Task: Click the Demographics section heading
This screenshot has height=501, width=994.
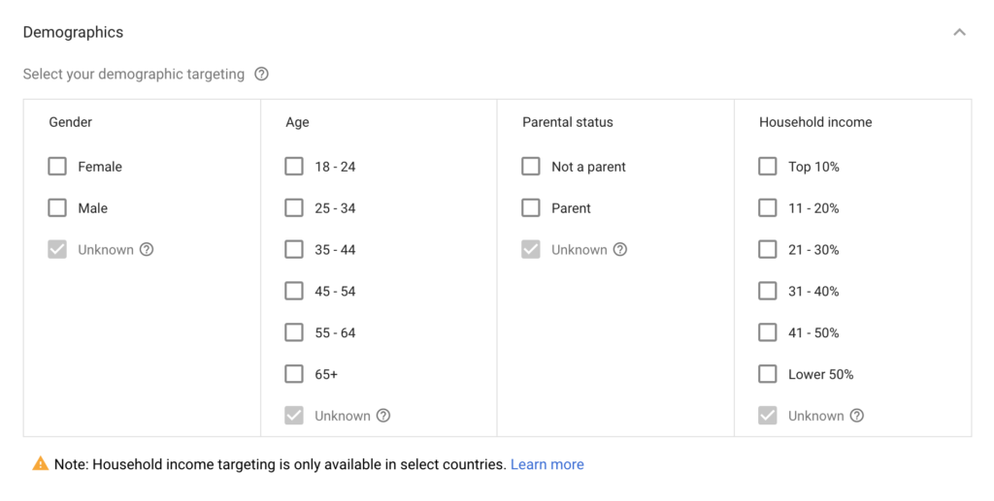Action: tap(73, 32)
